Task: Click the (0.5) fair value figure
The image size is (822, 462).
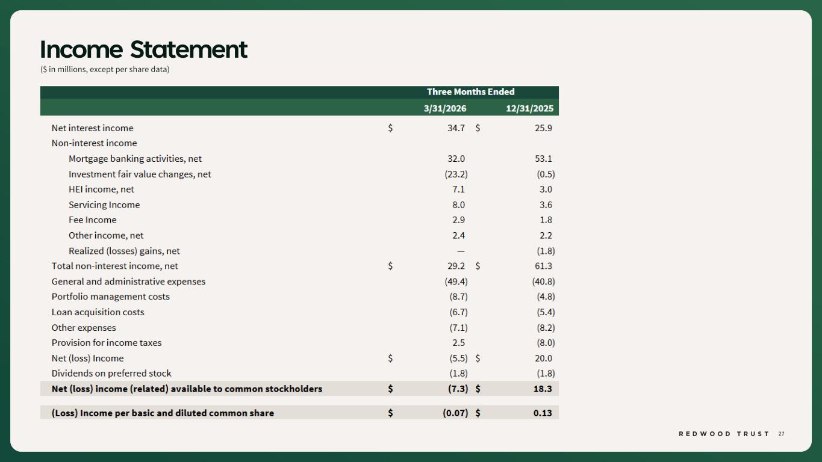Action: (x=546, y=174)
